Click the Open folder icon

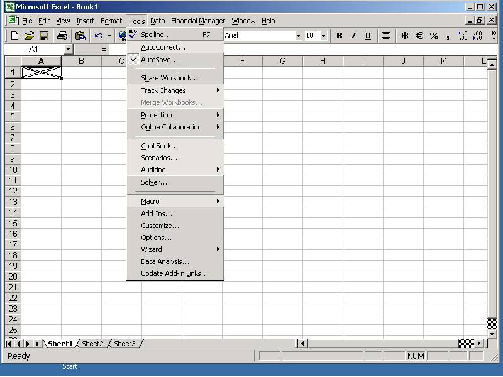[29, 36]
